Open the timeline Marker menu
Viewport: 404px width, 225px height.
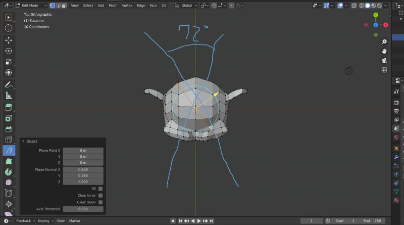(75, 221)
